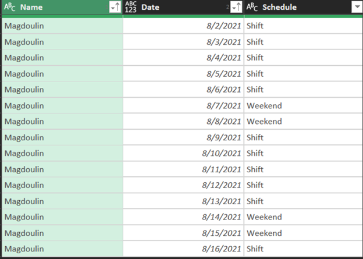Select the Shift cell for 8/16/2021
The width and height of the screenshot is (363, 259).
304,249
